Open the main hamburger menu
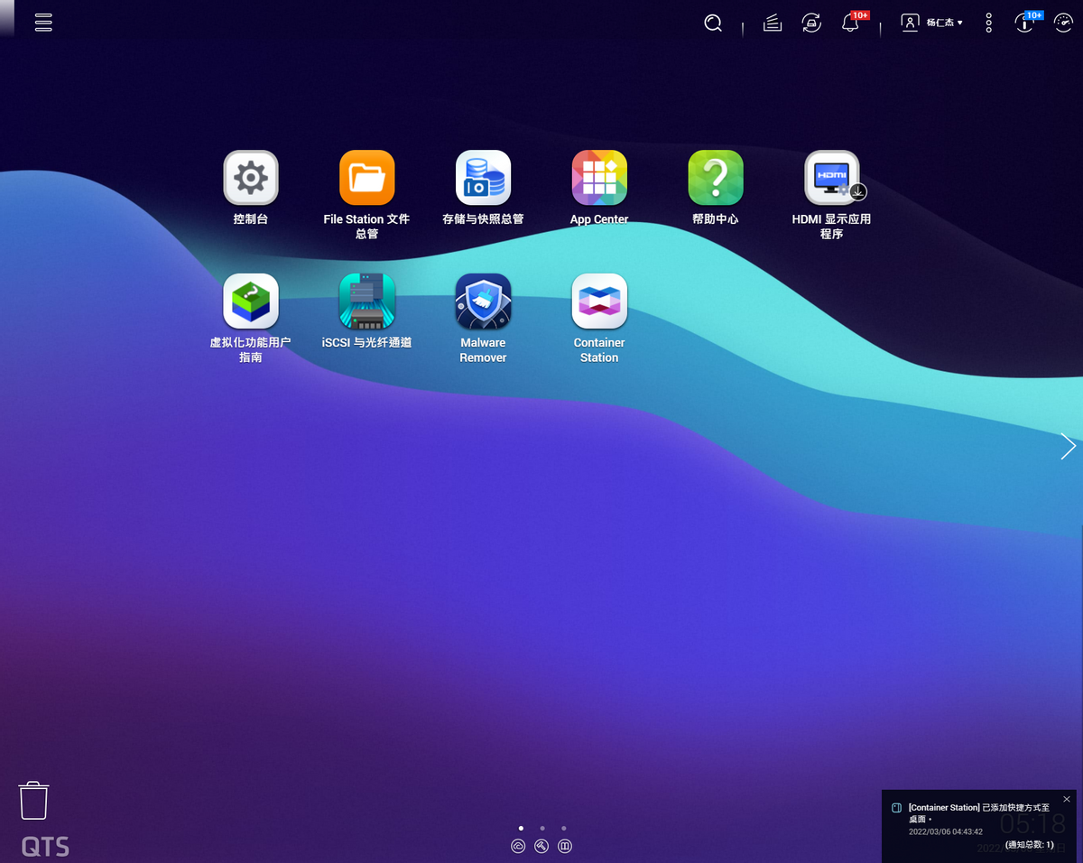The height and width of the screenshot is (863, 1083). click(43, 23)
